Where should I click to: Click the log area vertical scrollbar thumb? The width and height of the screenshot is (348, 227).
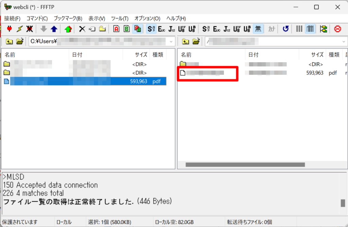343,203
